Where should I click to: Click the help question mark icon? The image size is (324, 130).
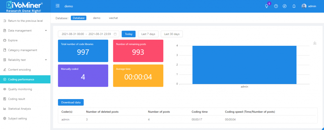coord(276,6)
